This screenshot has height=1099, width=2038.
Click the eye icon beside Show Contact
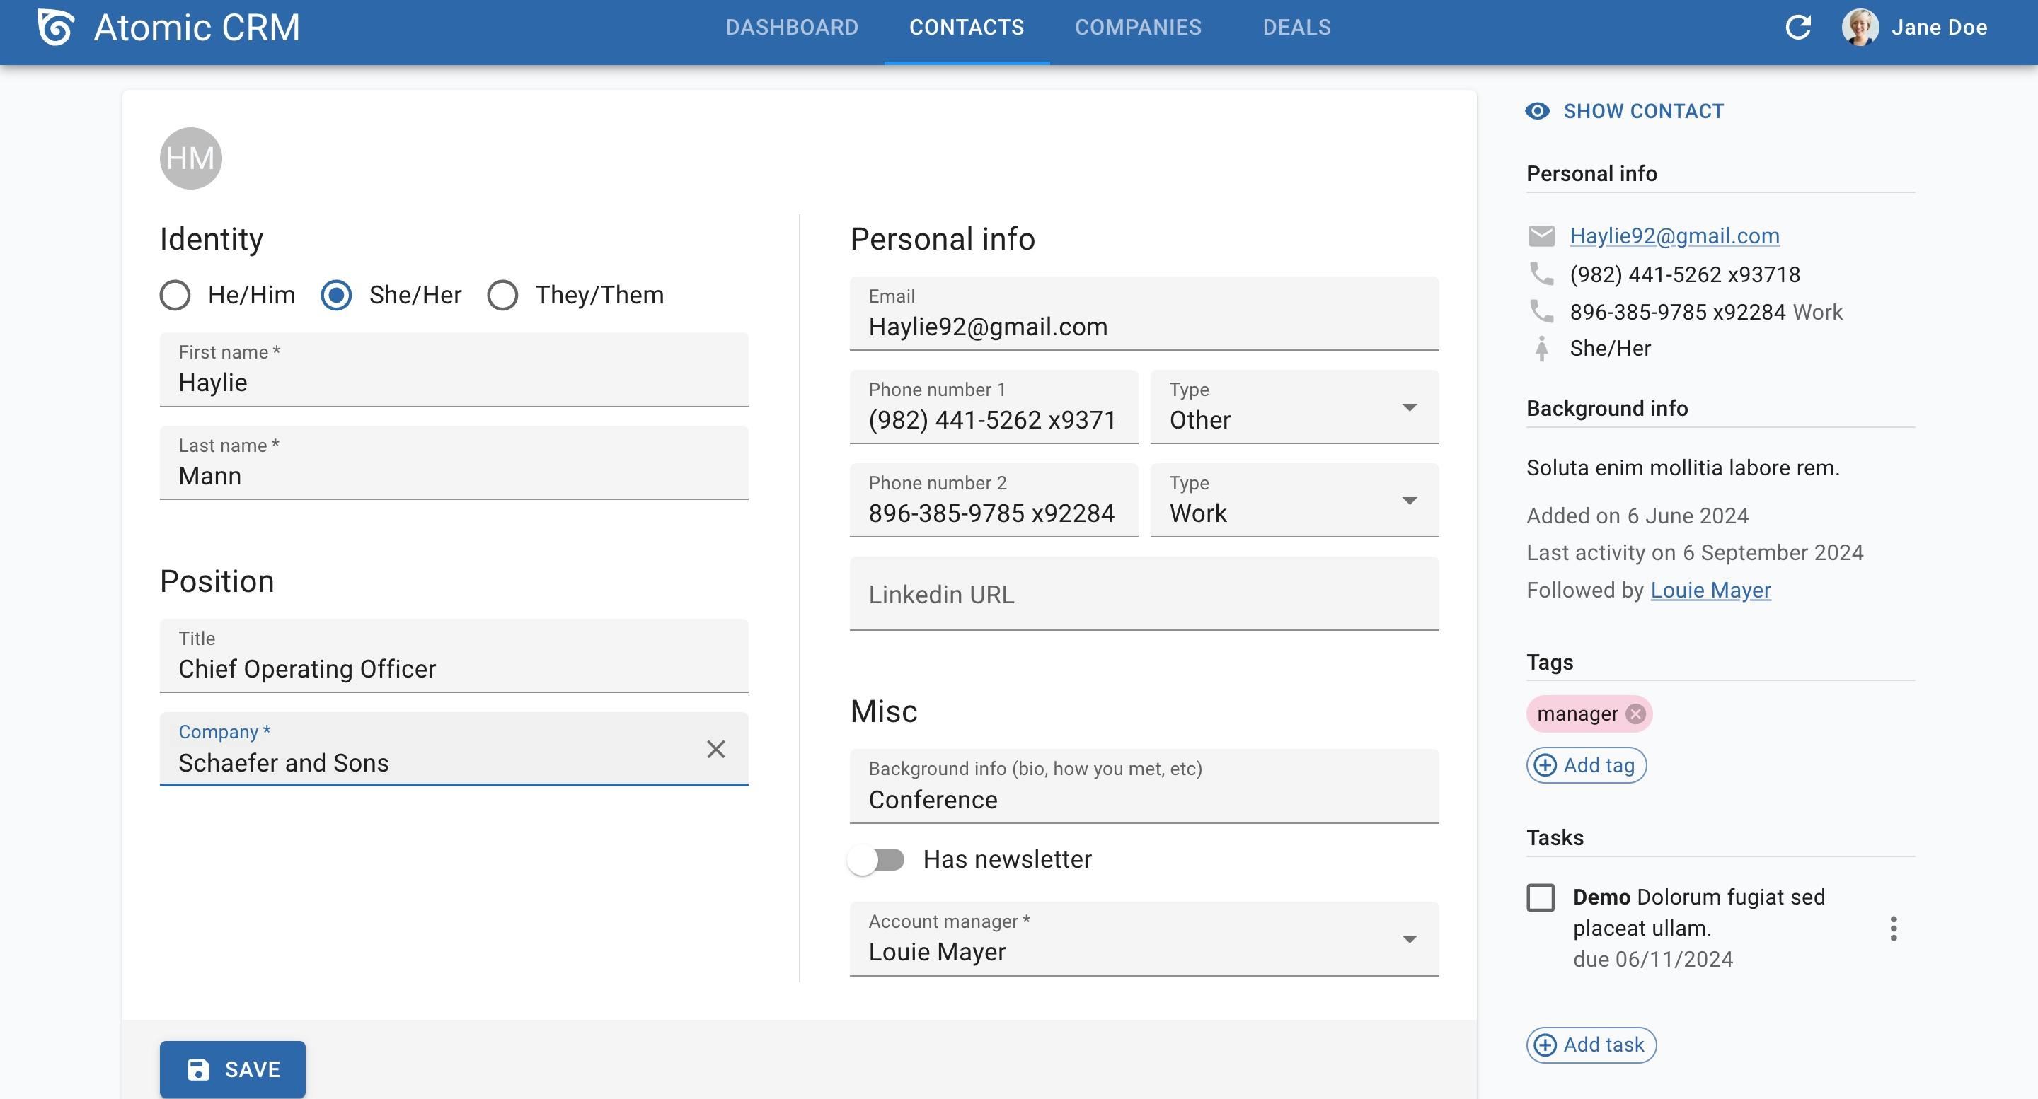point(1537,112)
